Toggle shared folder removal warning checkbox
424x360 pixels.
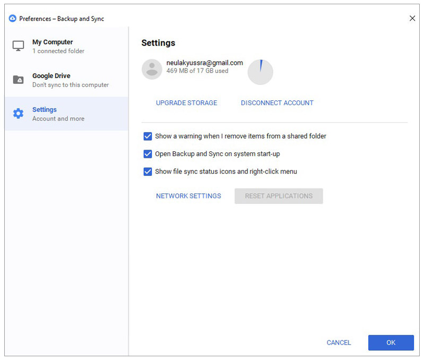148,136
